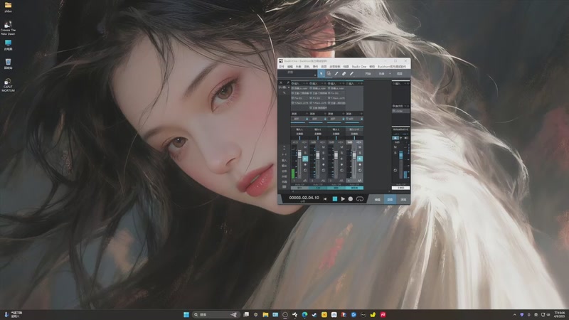Viewport: 569px width, 320px height.
Task: Select the Arrow tool in Studio One toolbar
Action: tap(321, 74)
